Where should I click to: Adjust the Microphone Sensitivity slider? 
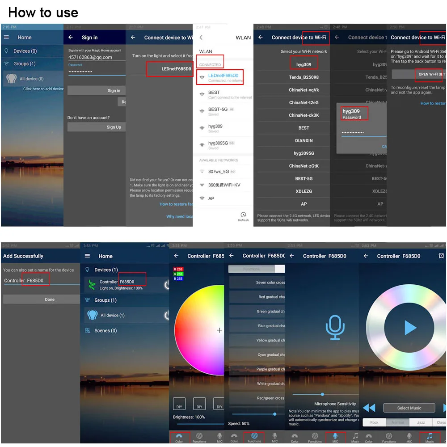325,394
